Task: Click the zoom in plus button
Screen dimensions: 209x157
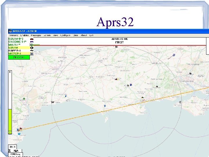Action: [10, 72]
